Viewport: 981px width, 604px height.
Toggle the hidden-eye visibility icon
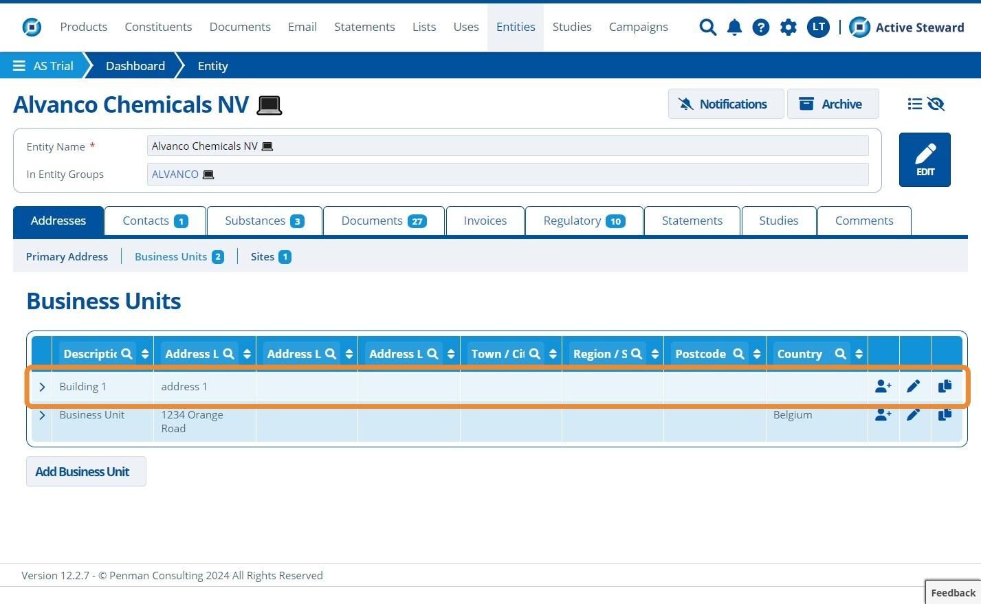click(x=936, y=104)
